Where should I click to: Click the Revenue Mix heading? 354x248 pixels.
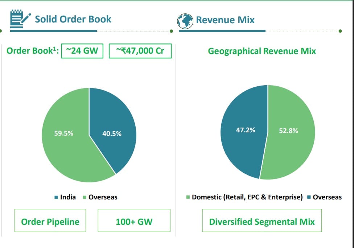tap(225, 20)
